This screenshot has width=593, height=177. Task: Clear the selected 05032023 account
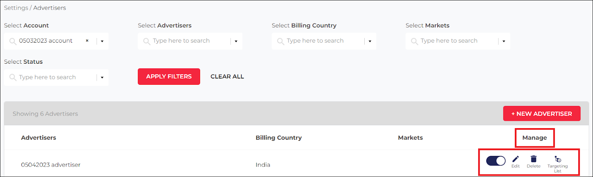tap(87, 41)
